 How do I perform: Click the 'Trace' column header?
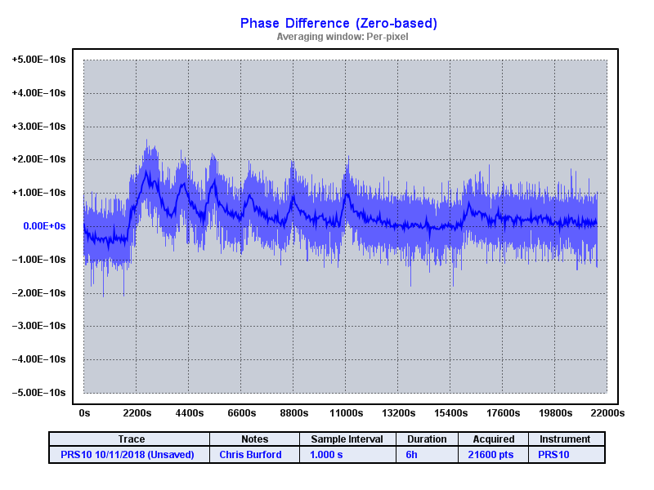132,439
